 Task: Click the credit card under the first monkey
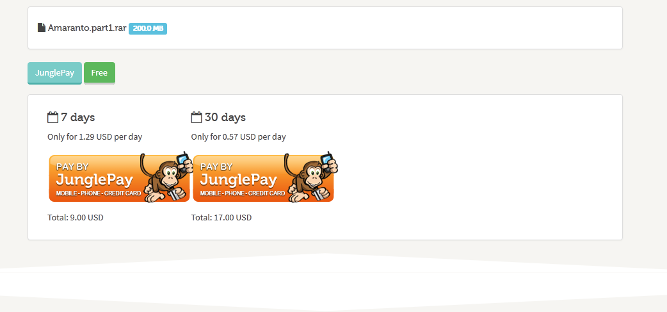(175, 195)
